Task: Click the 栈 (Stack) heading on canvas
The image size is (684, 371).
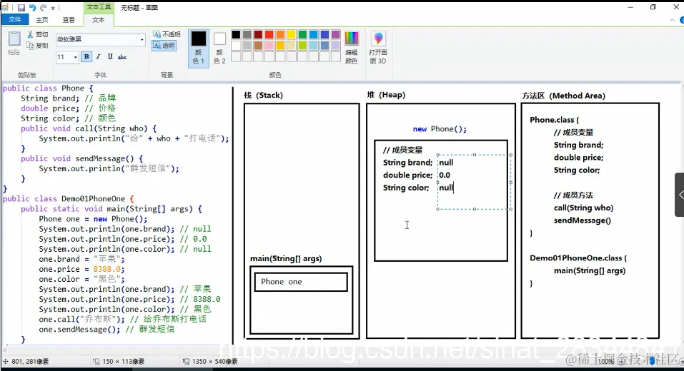Action: 264,96
